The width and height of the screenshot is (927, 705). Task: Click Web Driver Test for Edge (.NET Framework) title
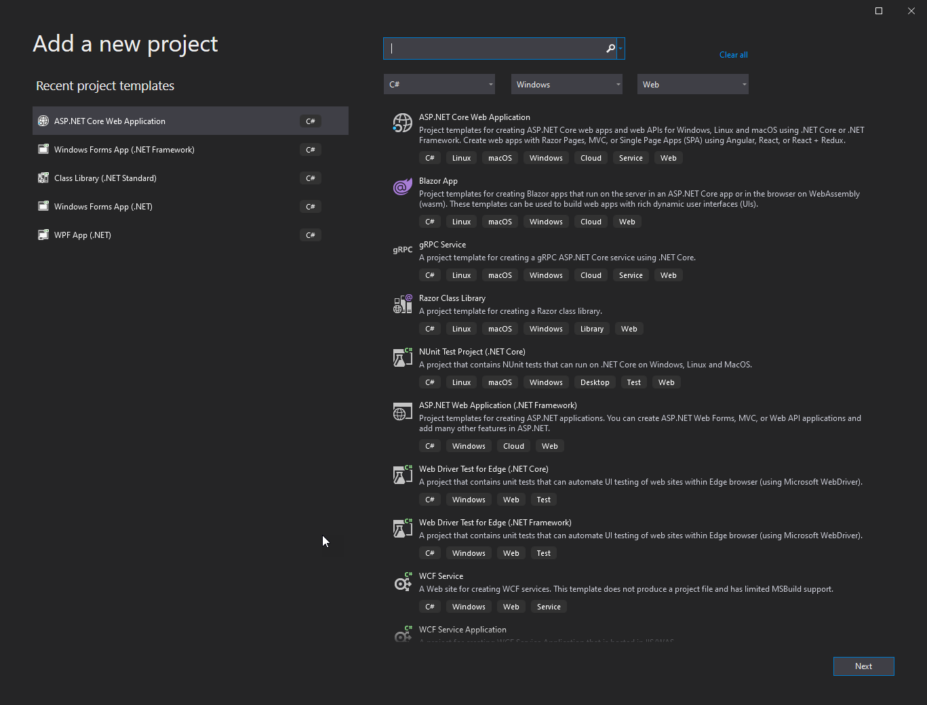[495, 523]
